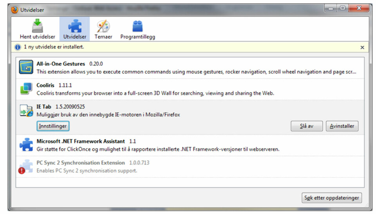Screen dimensions: 376x214
Task: Click the version number 1.5.20090525
Action: click(x=70, y=107)
